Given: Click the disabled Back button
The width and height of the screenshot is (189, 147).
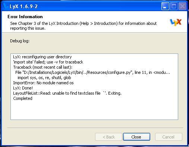Looking at the screenshot, I should tap(108, 137).
